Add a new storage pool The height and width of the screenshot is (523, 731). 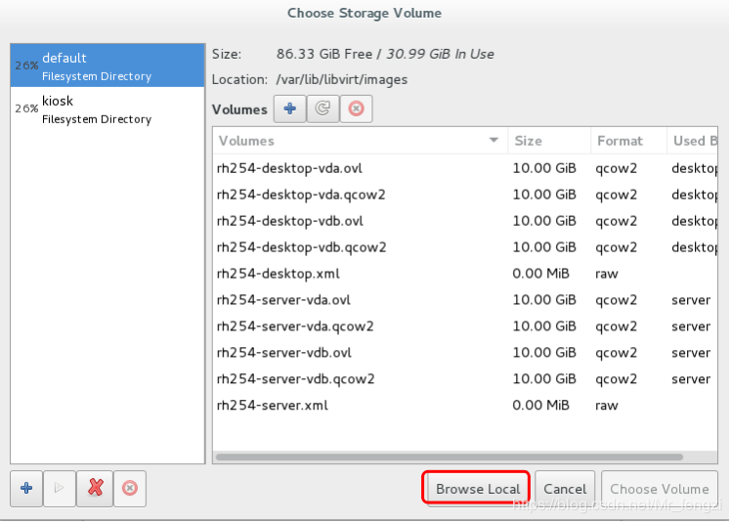pyautogui.click(x=25, y=488)
